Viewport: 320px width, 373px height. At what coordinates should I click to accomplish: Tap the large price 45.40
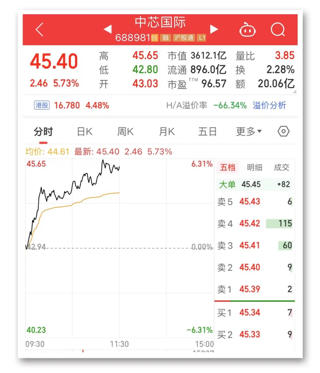(x=54, y=62)
